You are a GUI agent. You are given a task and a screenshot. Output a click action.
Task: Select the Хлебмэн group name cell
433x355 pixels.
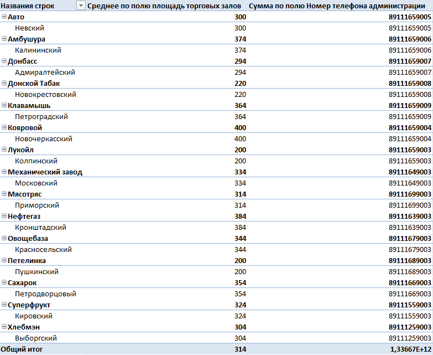(24, 327)
